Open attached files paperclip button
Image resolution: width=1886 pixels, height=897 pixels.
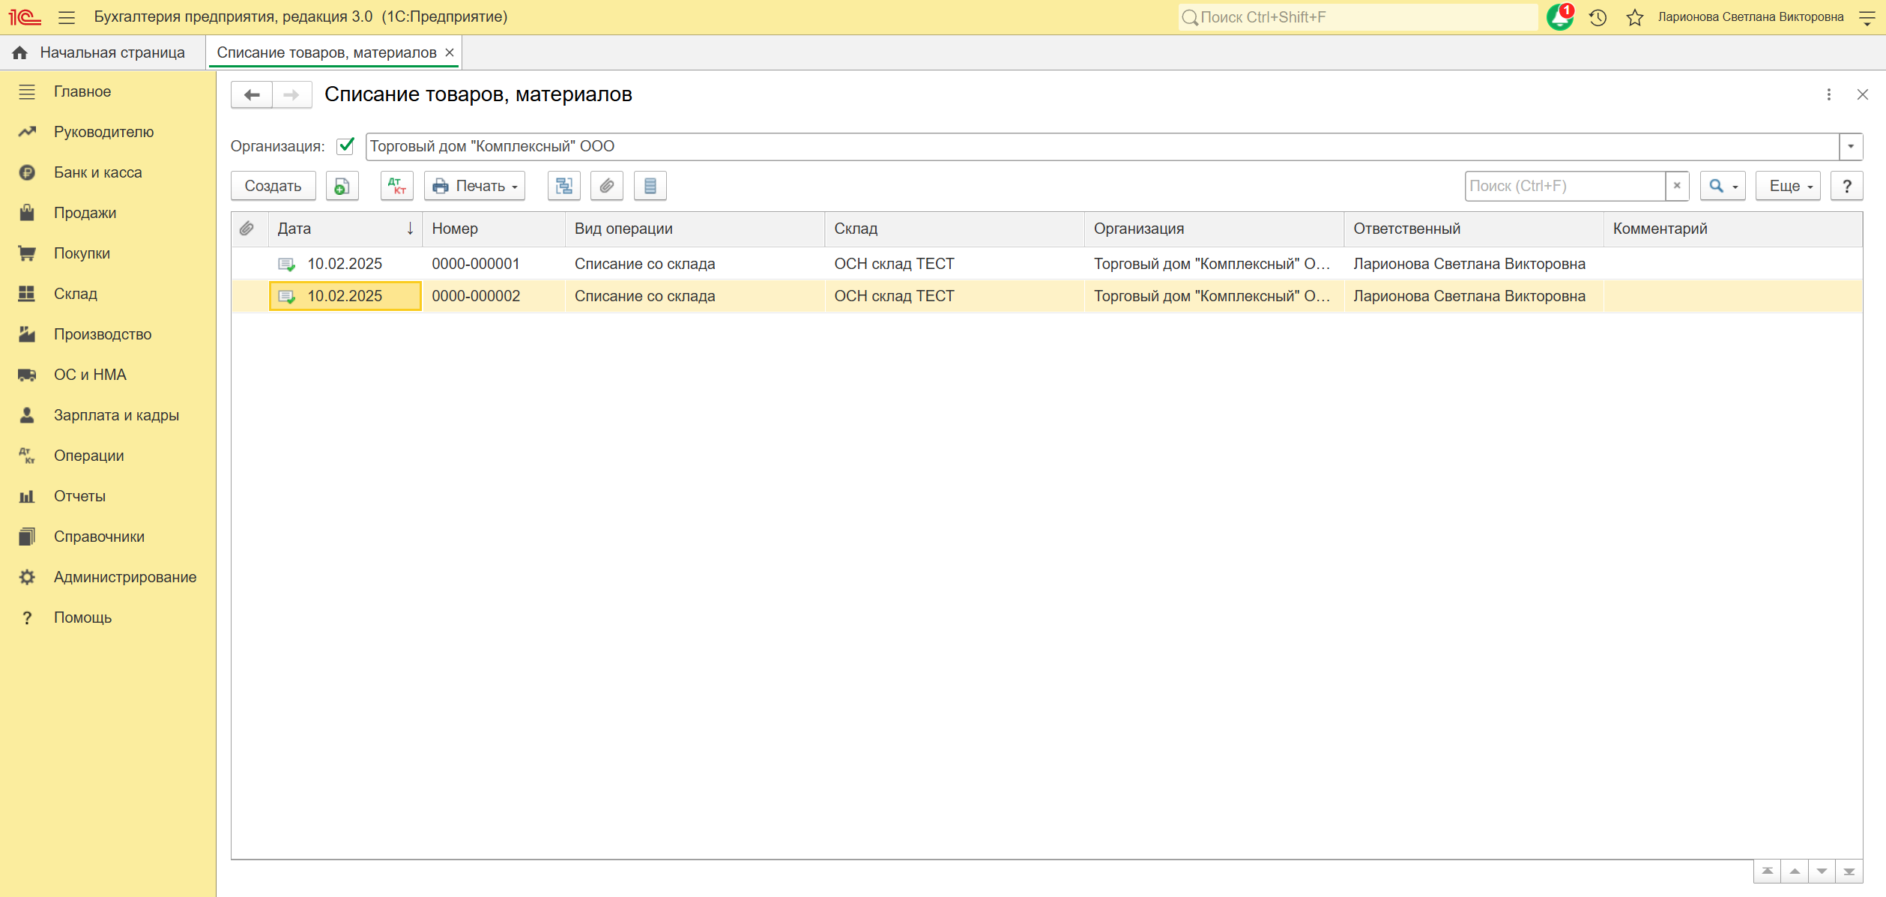click(607, 186)
